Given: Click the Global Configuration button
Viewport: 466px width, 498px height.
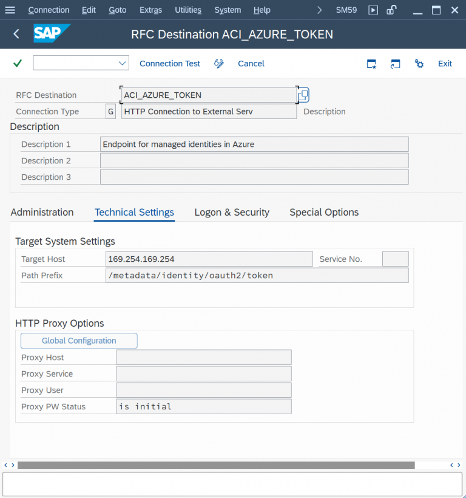Looking at the screenshot, I should 79,341.
